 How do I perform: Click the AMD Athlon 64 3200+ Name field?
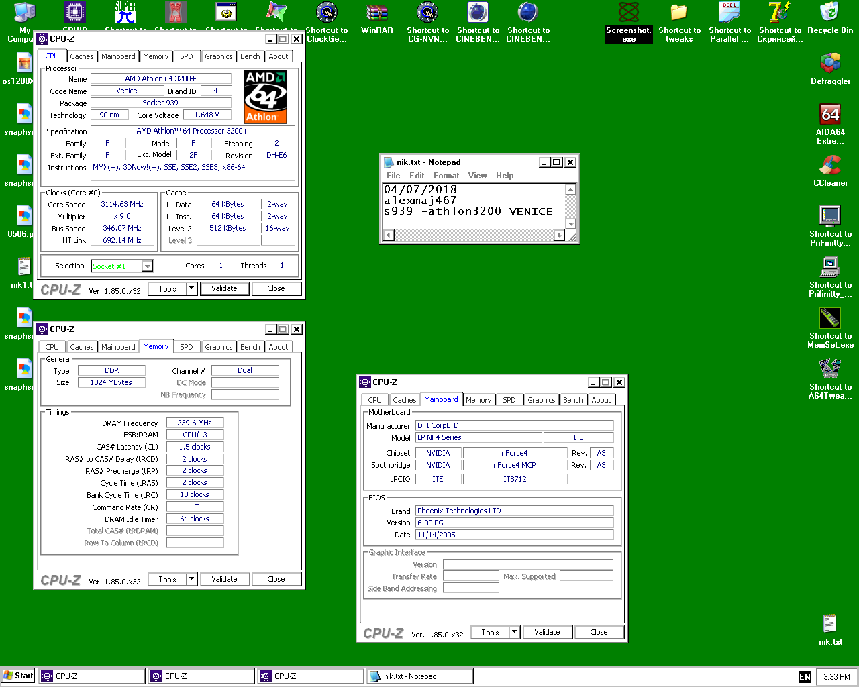[x=161, y=78]
